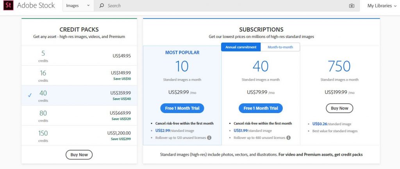The height and width of the screenshot is (169, 400).
Task: Open the Images category dropdown
Action: coord(78,5)
